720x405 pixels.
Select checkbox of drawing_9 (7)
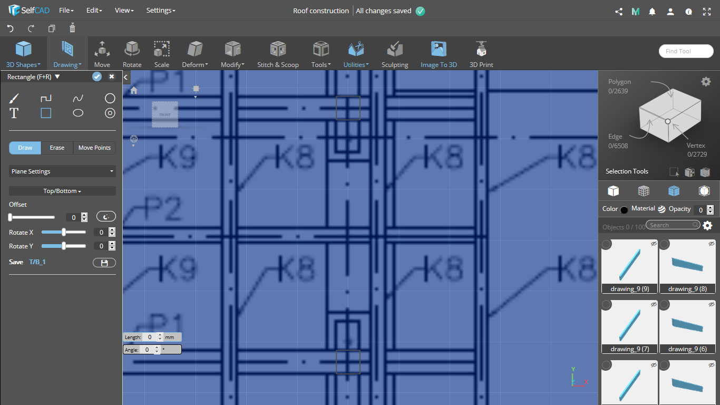point(607,305)
